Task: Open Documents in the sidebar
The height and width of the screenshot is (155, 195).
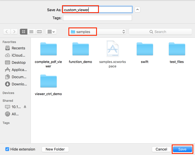Action: coord(16,77)
